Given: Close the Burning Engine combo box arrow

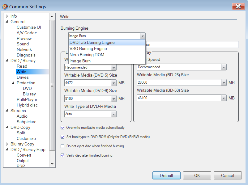Looking at the screenshot, I should [143, 36].
